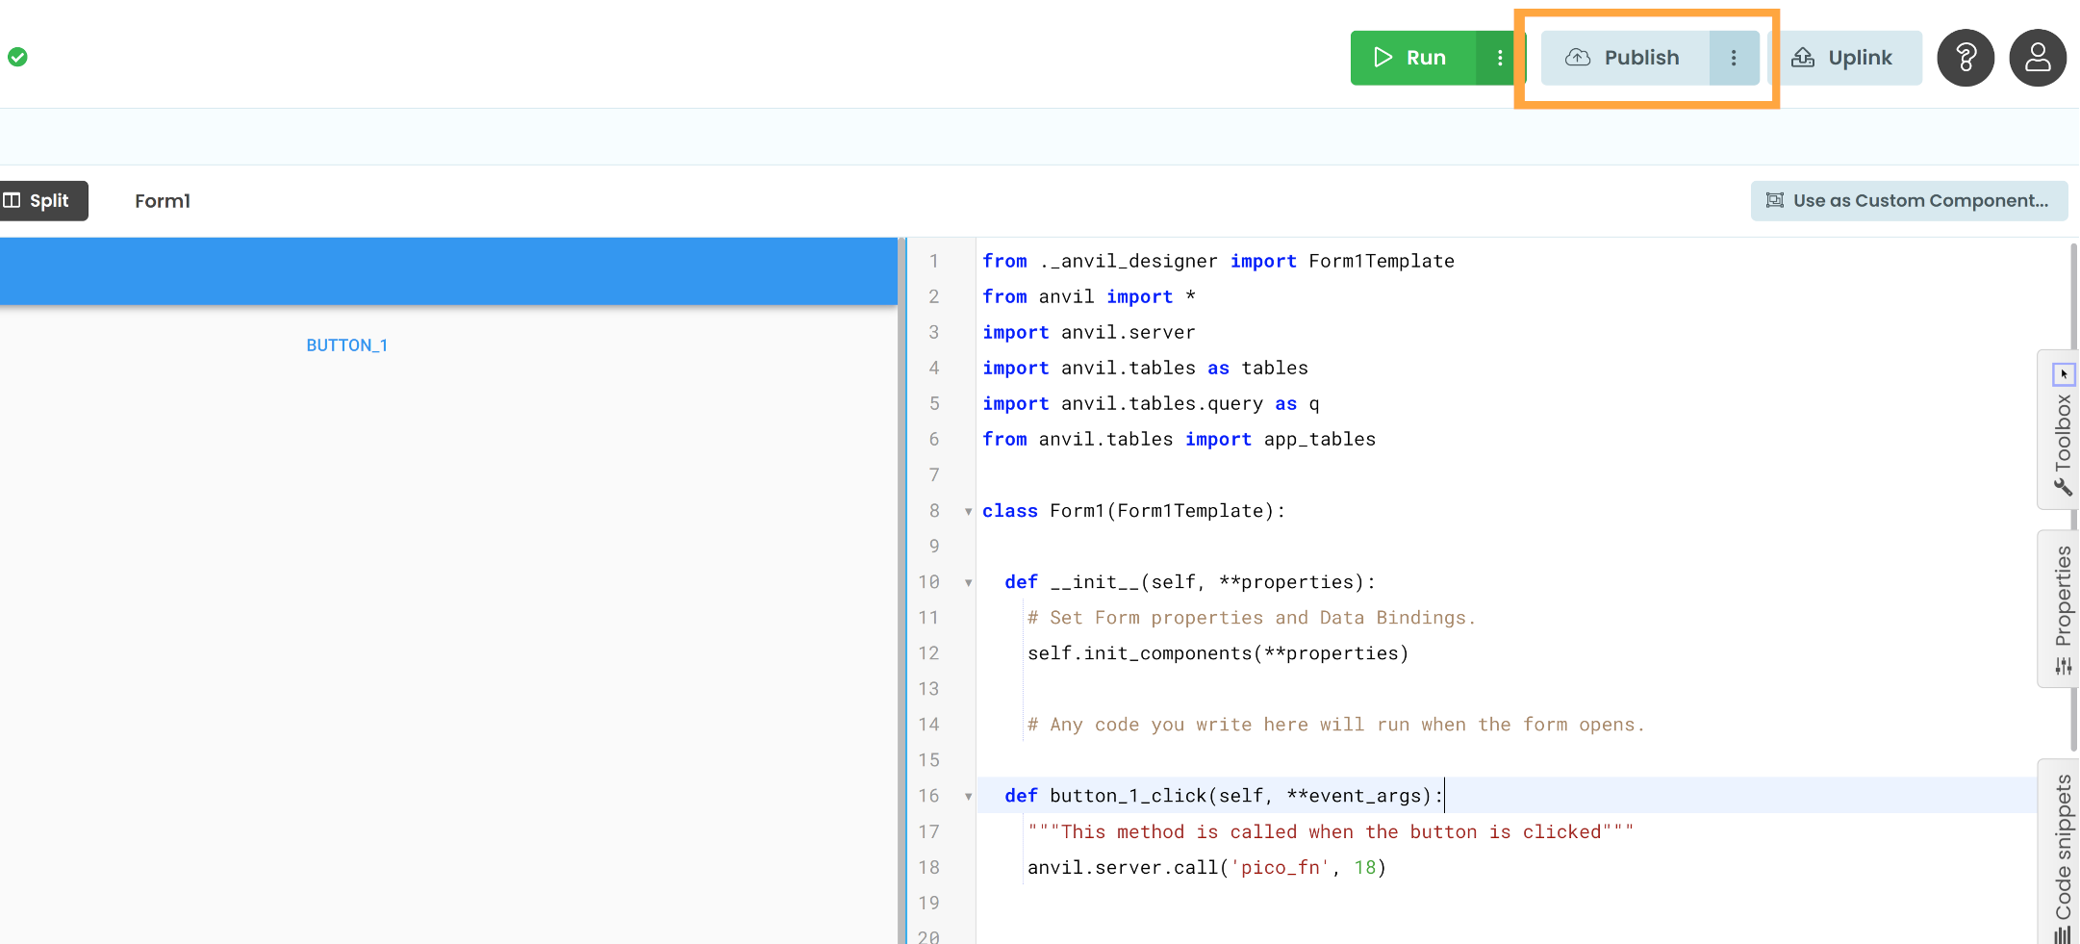Image resolution: width=2080 pixels, height=944 pixels.
Task: Click the Publish button
Action: pyautogui.click(x=1640, y=58)
